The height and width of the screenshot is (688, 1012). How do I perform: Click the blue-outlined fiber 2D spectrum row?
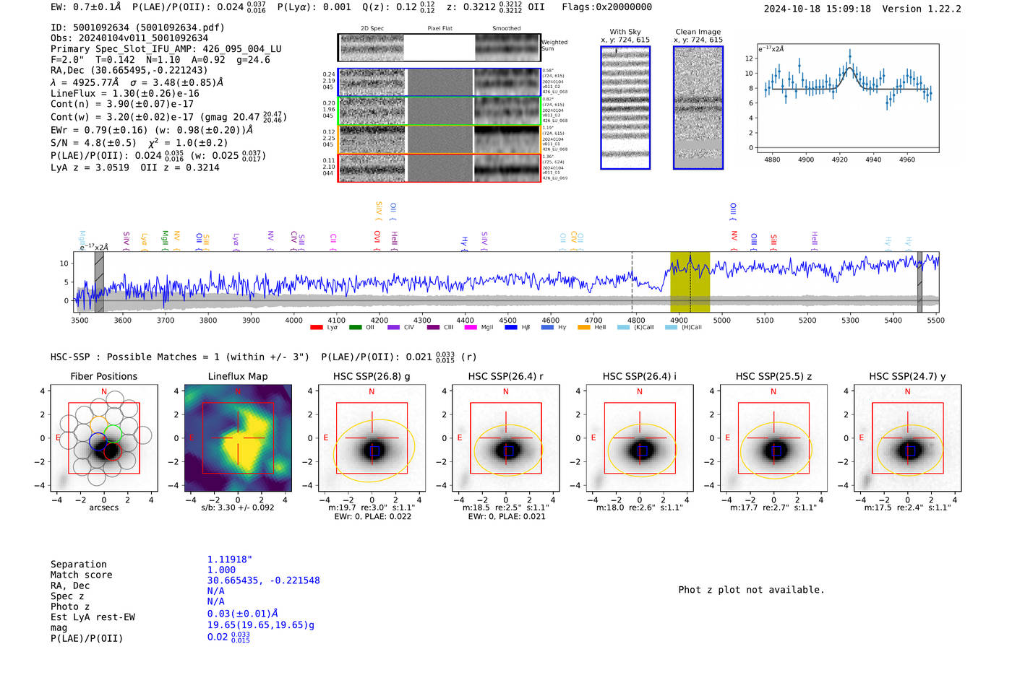[439, 82]
